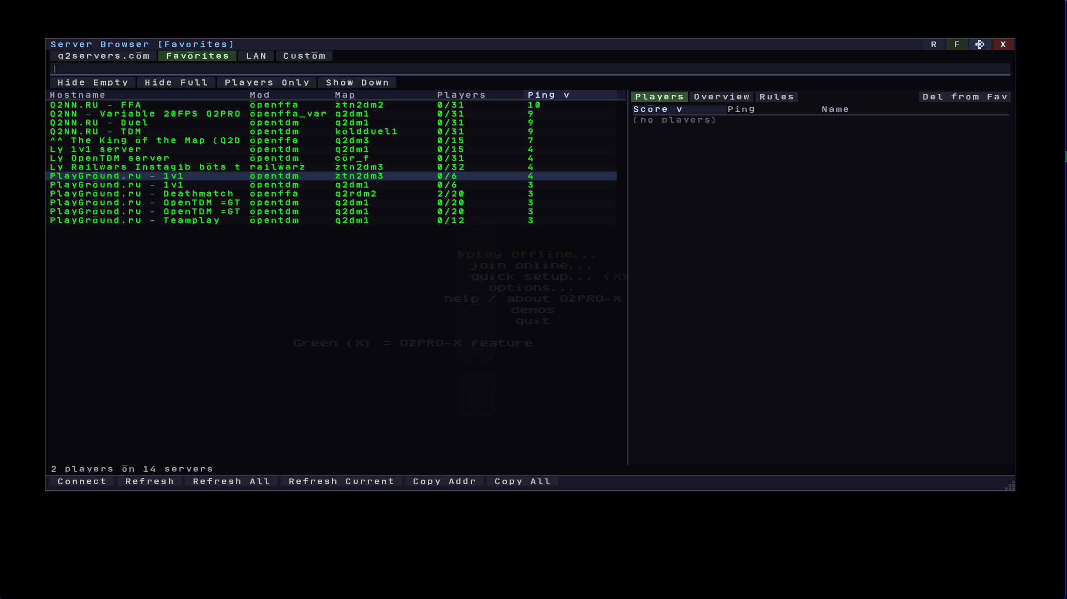Screen dimensions: 1067x599
Task: Click the Connect button
Action: 82,481
